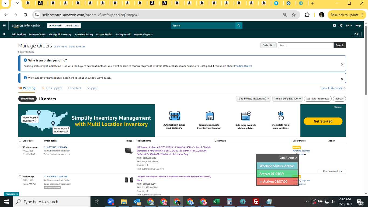Open the Seller Central hamburger menu
Image resolution: width=368 pixels, height=207 pixels.
(4, 26)
